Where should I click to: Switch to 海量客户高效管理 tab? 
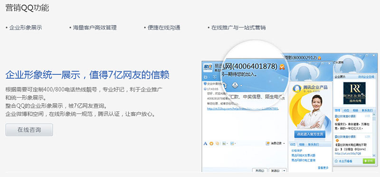point(95,27)
